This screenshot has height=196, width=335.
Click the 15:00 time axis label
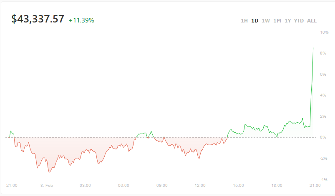(x=239, y=186)
